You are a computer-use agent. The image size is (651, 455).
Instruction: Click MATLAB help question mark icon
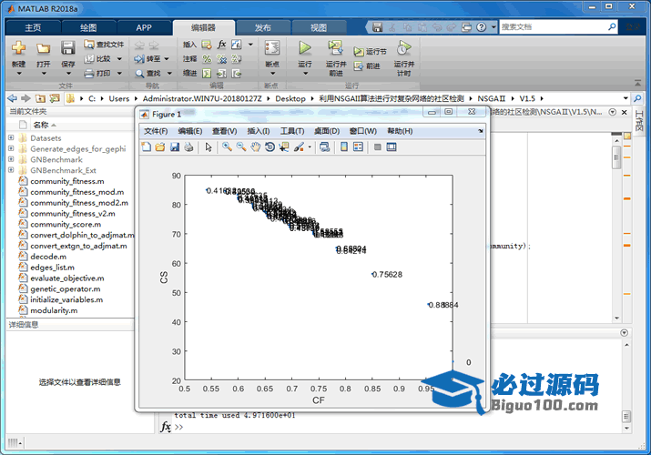[481, 27]
